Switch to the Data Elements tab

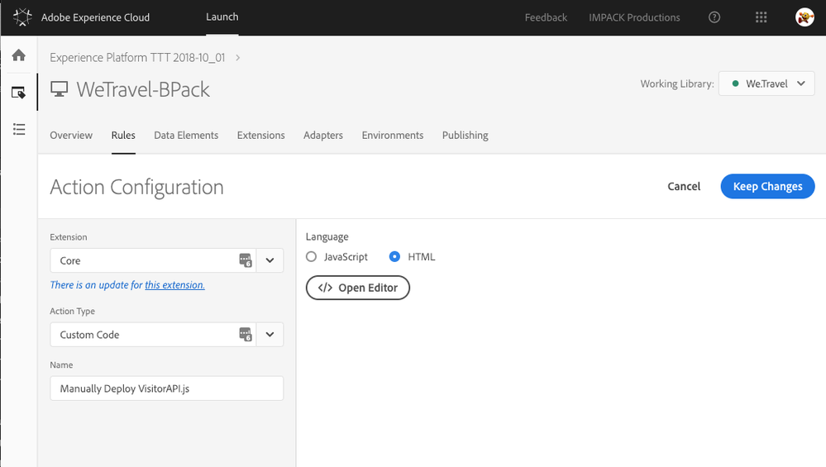pos(186,136)
